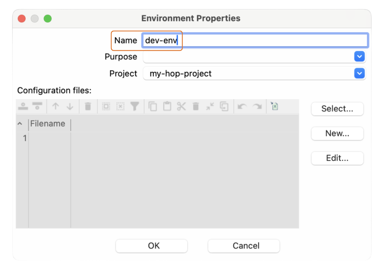This screenshot has width=381, height=268.
Task: Click the New... button
Action: (x=337, y=133)
